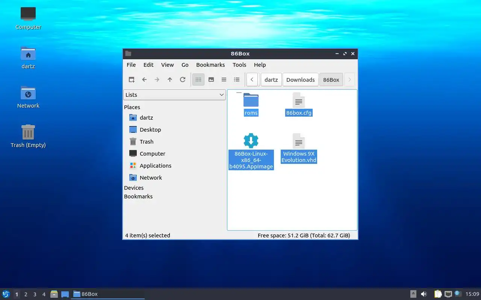Select the 86box.cfg file icon
The image size is (481, 300).
(x=299, y=100)
